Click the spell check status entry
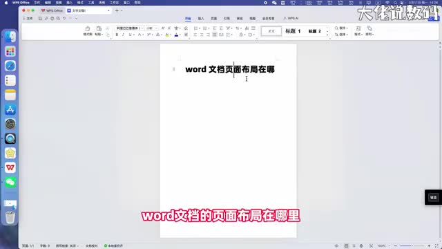This screenshot has width=442, height=249. point(67,246)
